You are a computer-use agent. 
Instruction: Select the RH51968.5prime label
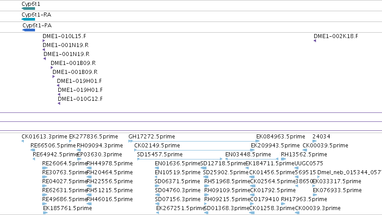click(x=227, y=182)
